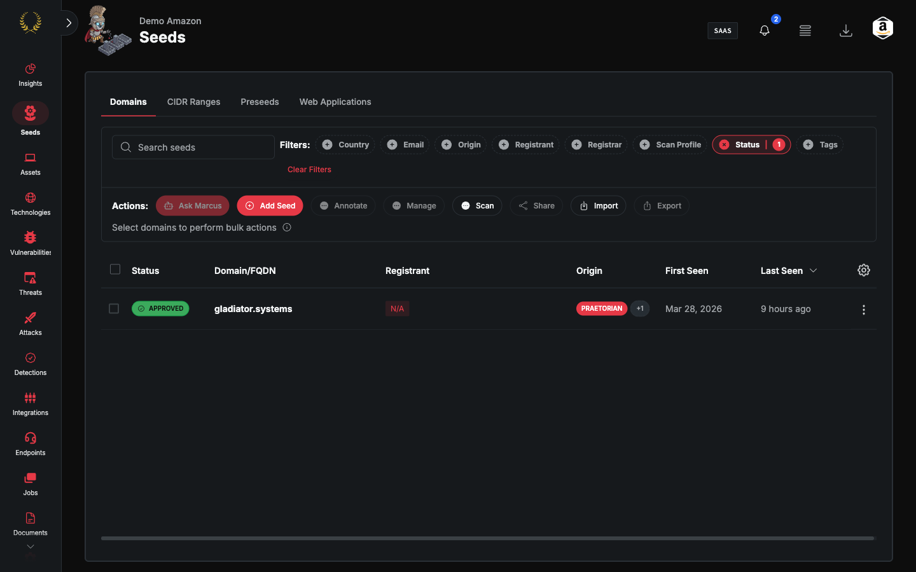Open Detections in the sidebar

coord(30,364)
